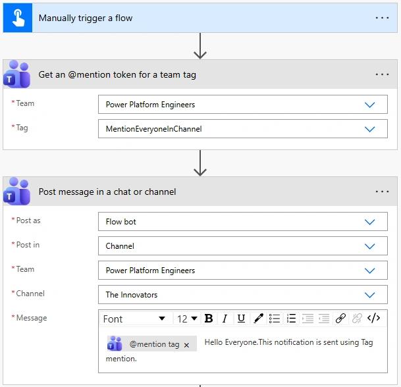Screen dimensions: 401x387
Task: Insert a bulleted list
Action: (x=275, y=319)
